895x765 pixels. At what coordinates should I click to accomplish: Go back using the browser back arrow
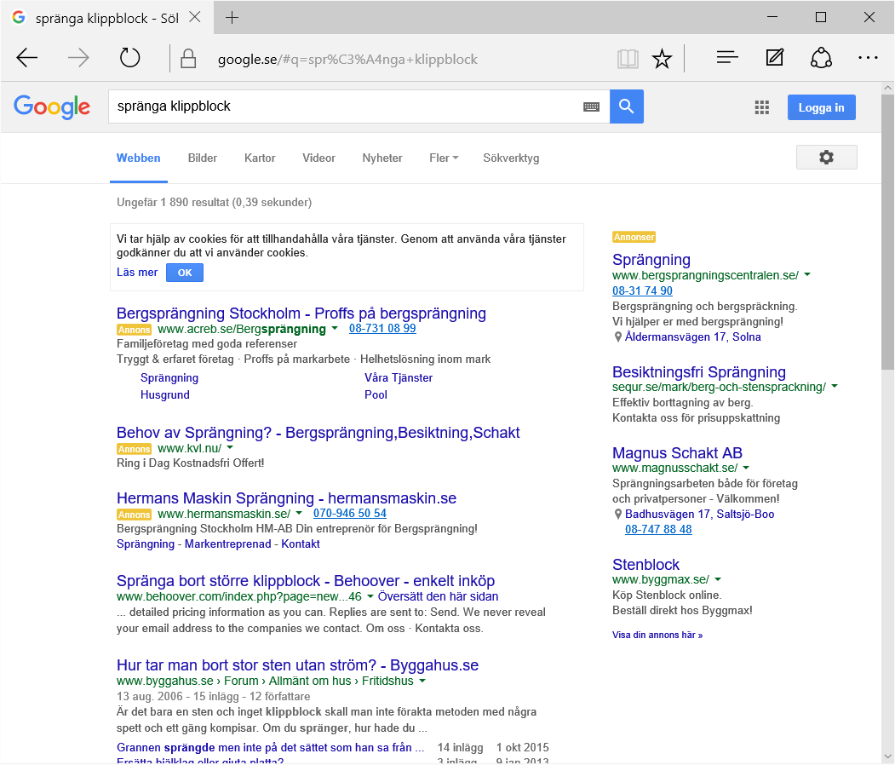point(27,58)
